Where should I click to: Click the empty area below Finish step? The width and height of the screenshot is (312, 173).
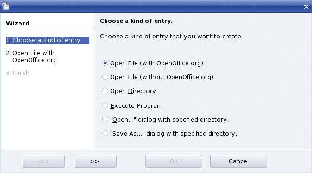(47, 112)
